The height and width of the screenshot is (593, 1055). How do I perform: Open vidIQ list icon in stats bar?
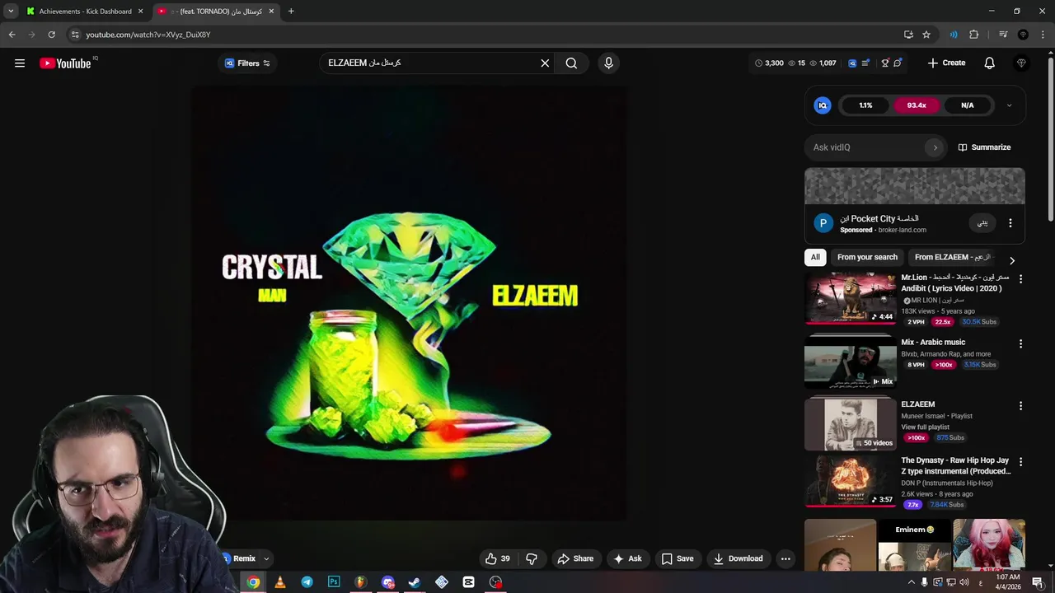tap(865, 63)
